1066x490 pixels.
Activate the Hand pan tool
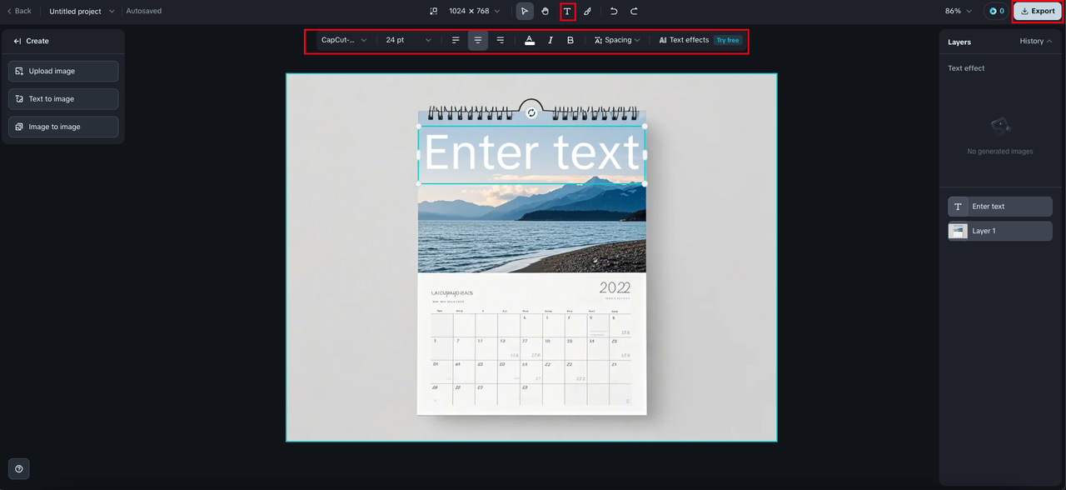click(545, 12)
